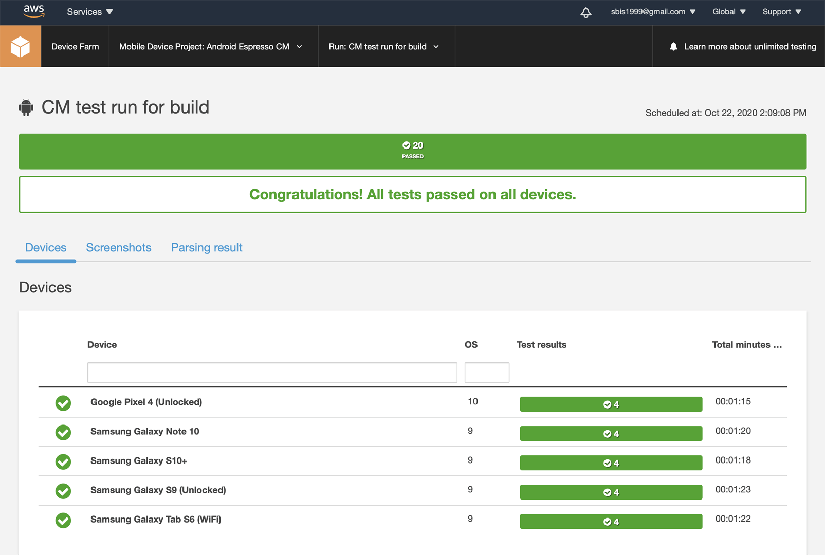Open the notifications bell in top bar
This screenshot has width=825, height=555.
point(586,12)
